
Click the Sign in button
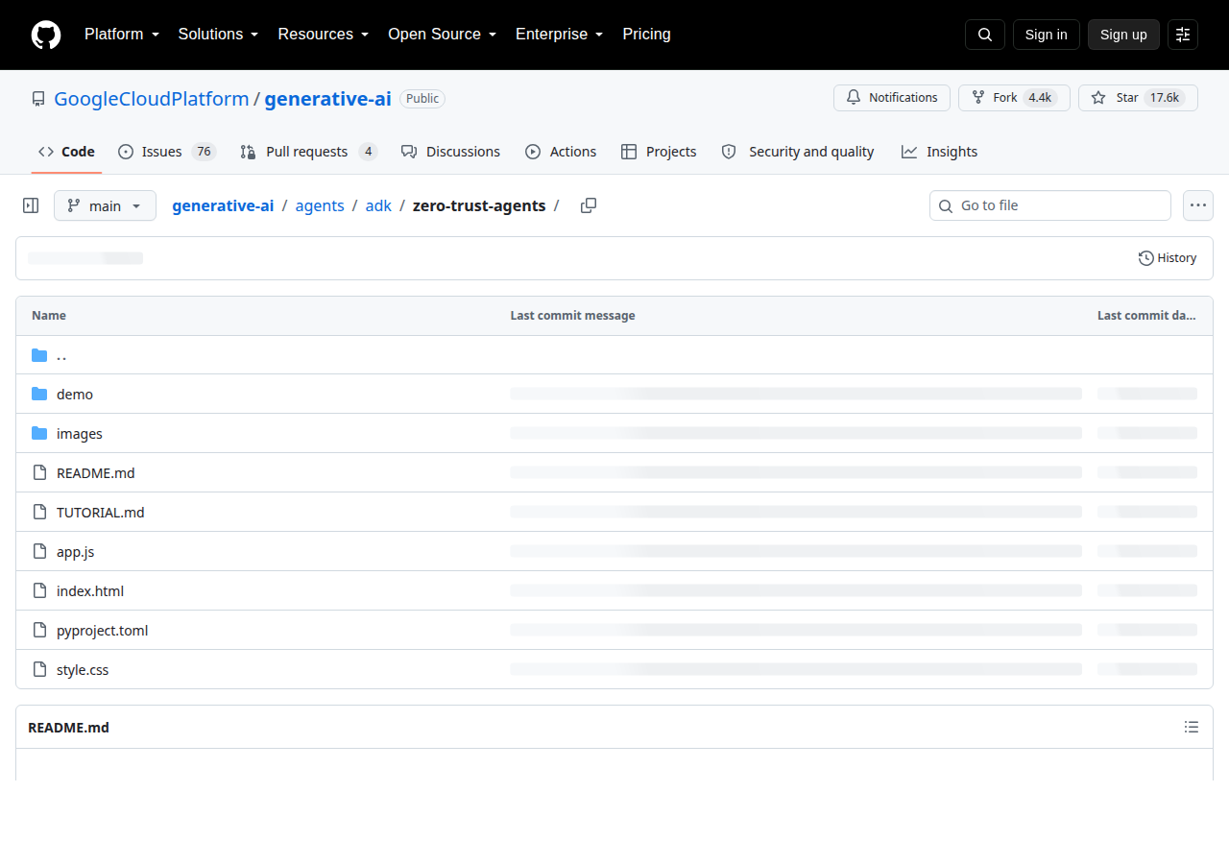click(x=1046, y=35)
